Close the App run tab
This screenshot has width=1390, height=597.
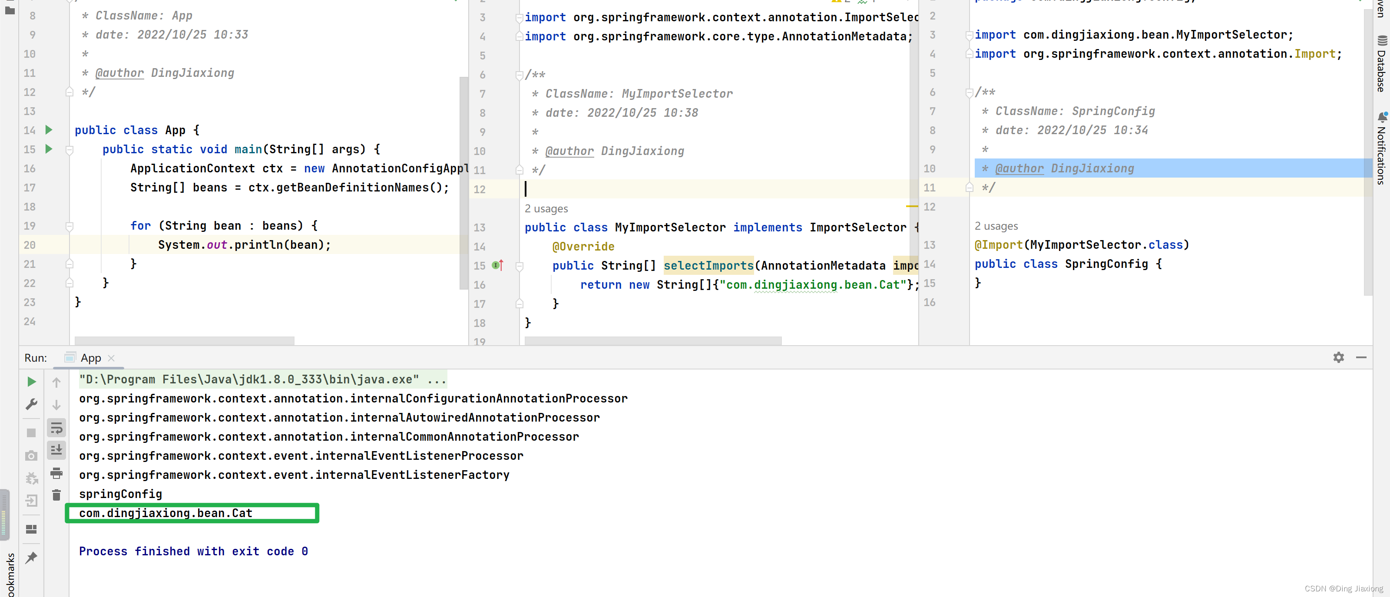pos(111,358)
